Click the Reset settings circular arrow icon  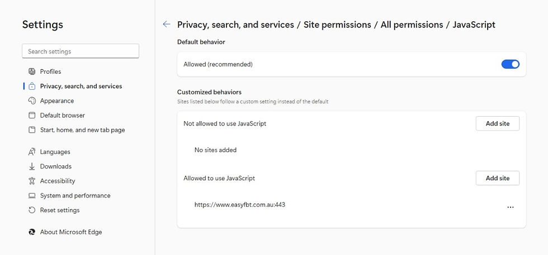(32, 210)
